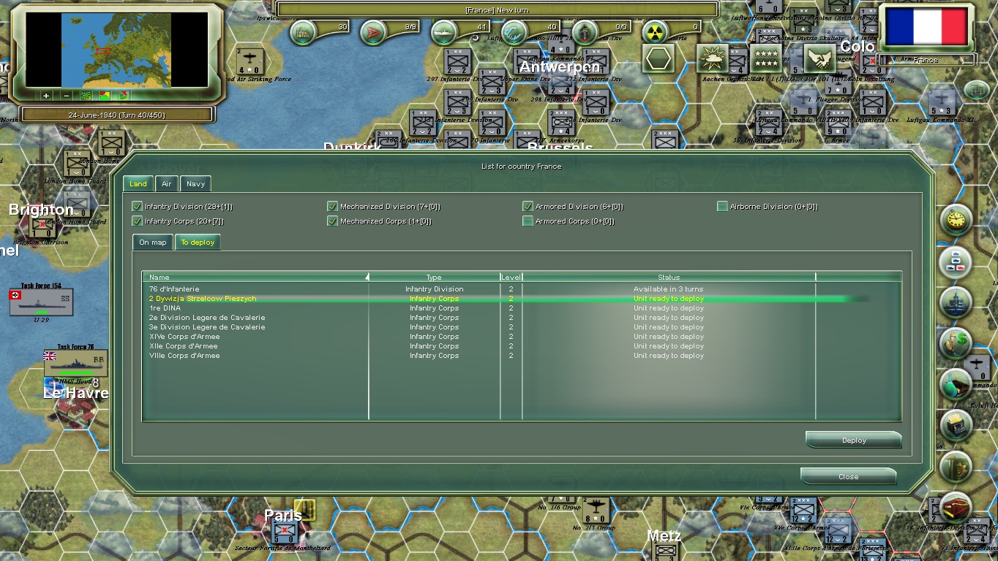Image resolution: width=998 pixels, height=561 pixels.
Task: Select the Paris garrison unit on map
Action: [285, 532]
